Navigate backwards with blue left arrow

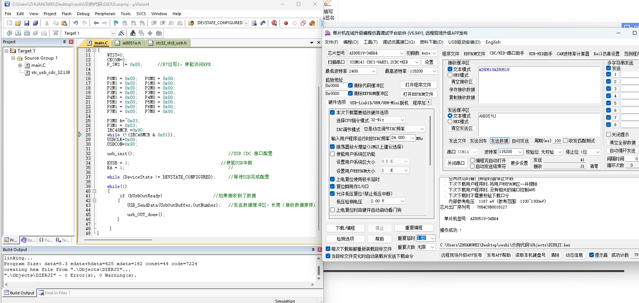tap(96, 23)
